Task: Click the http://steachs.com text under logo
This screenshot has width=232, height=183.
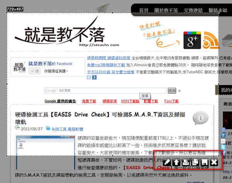Action: 99,45
